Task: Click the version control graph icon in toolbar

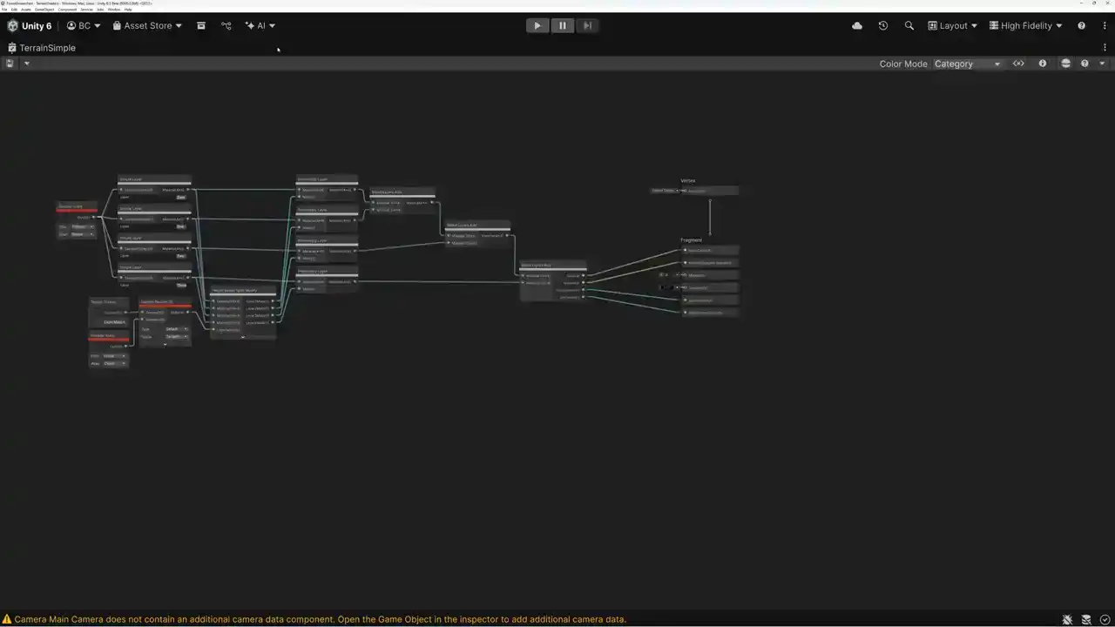Action: pyautogui.click(x=226, y=25)
